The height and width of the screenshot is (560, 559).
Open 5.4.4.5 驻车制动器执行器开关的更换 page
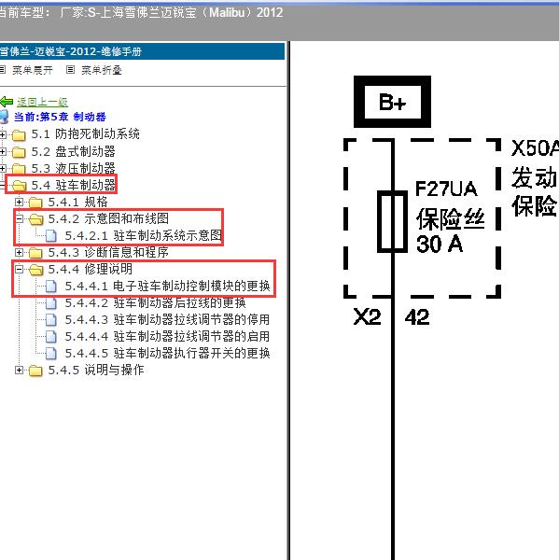167,353
